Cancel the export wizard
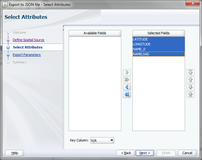Screen dimensions: 202x160 click(x=187, y=153)
